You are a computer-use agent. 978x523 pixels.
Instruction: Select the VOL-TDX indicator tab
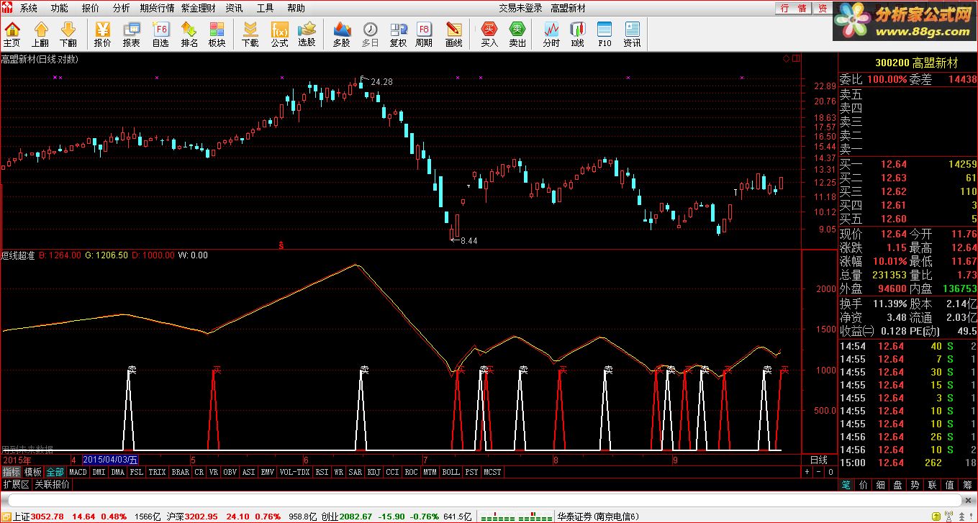[294, 472]
